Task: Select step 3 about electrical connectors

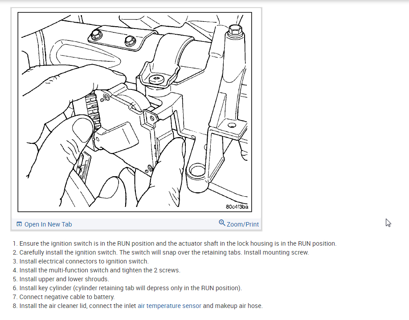Action: coord(81,261)
